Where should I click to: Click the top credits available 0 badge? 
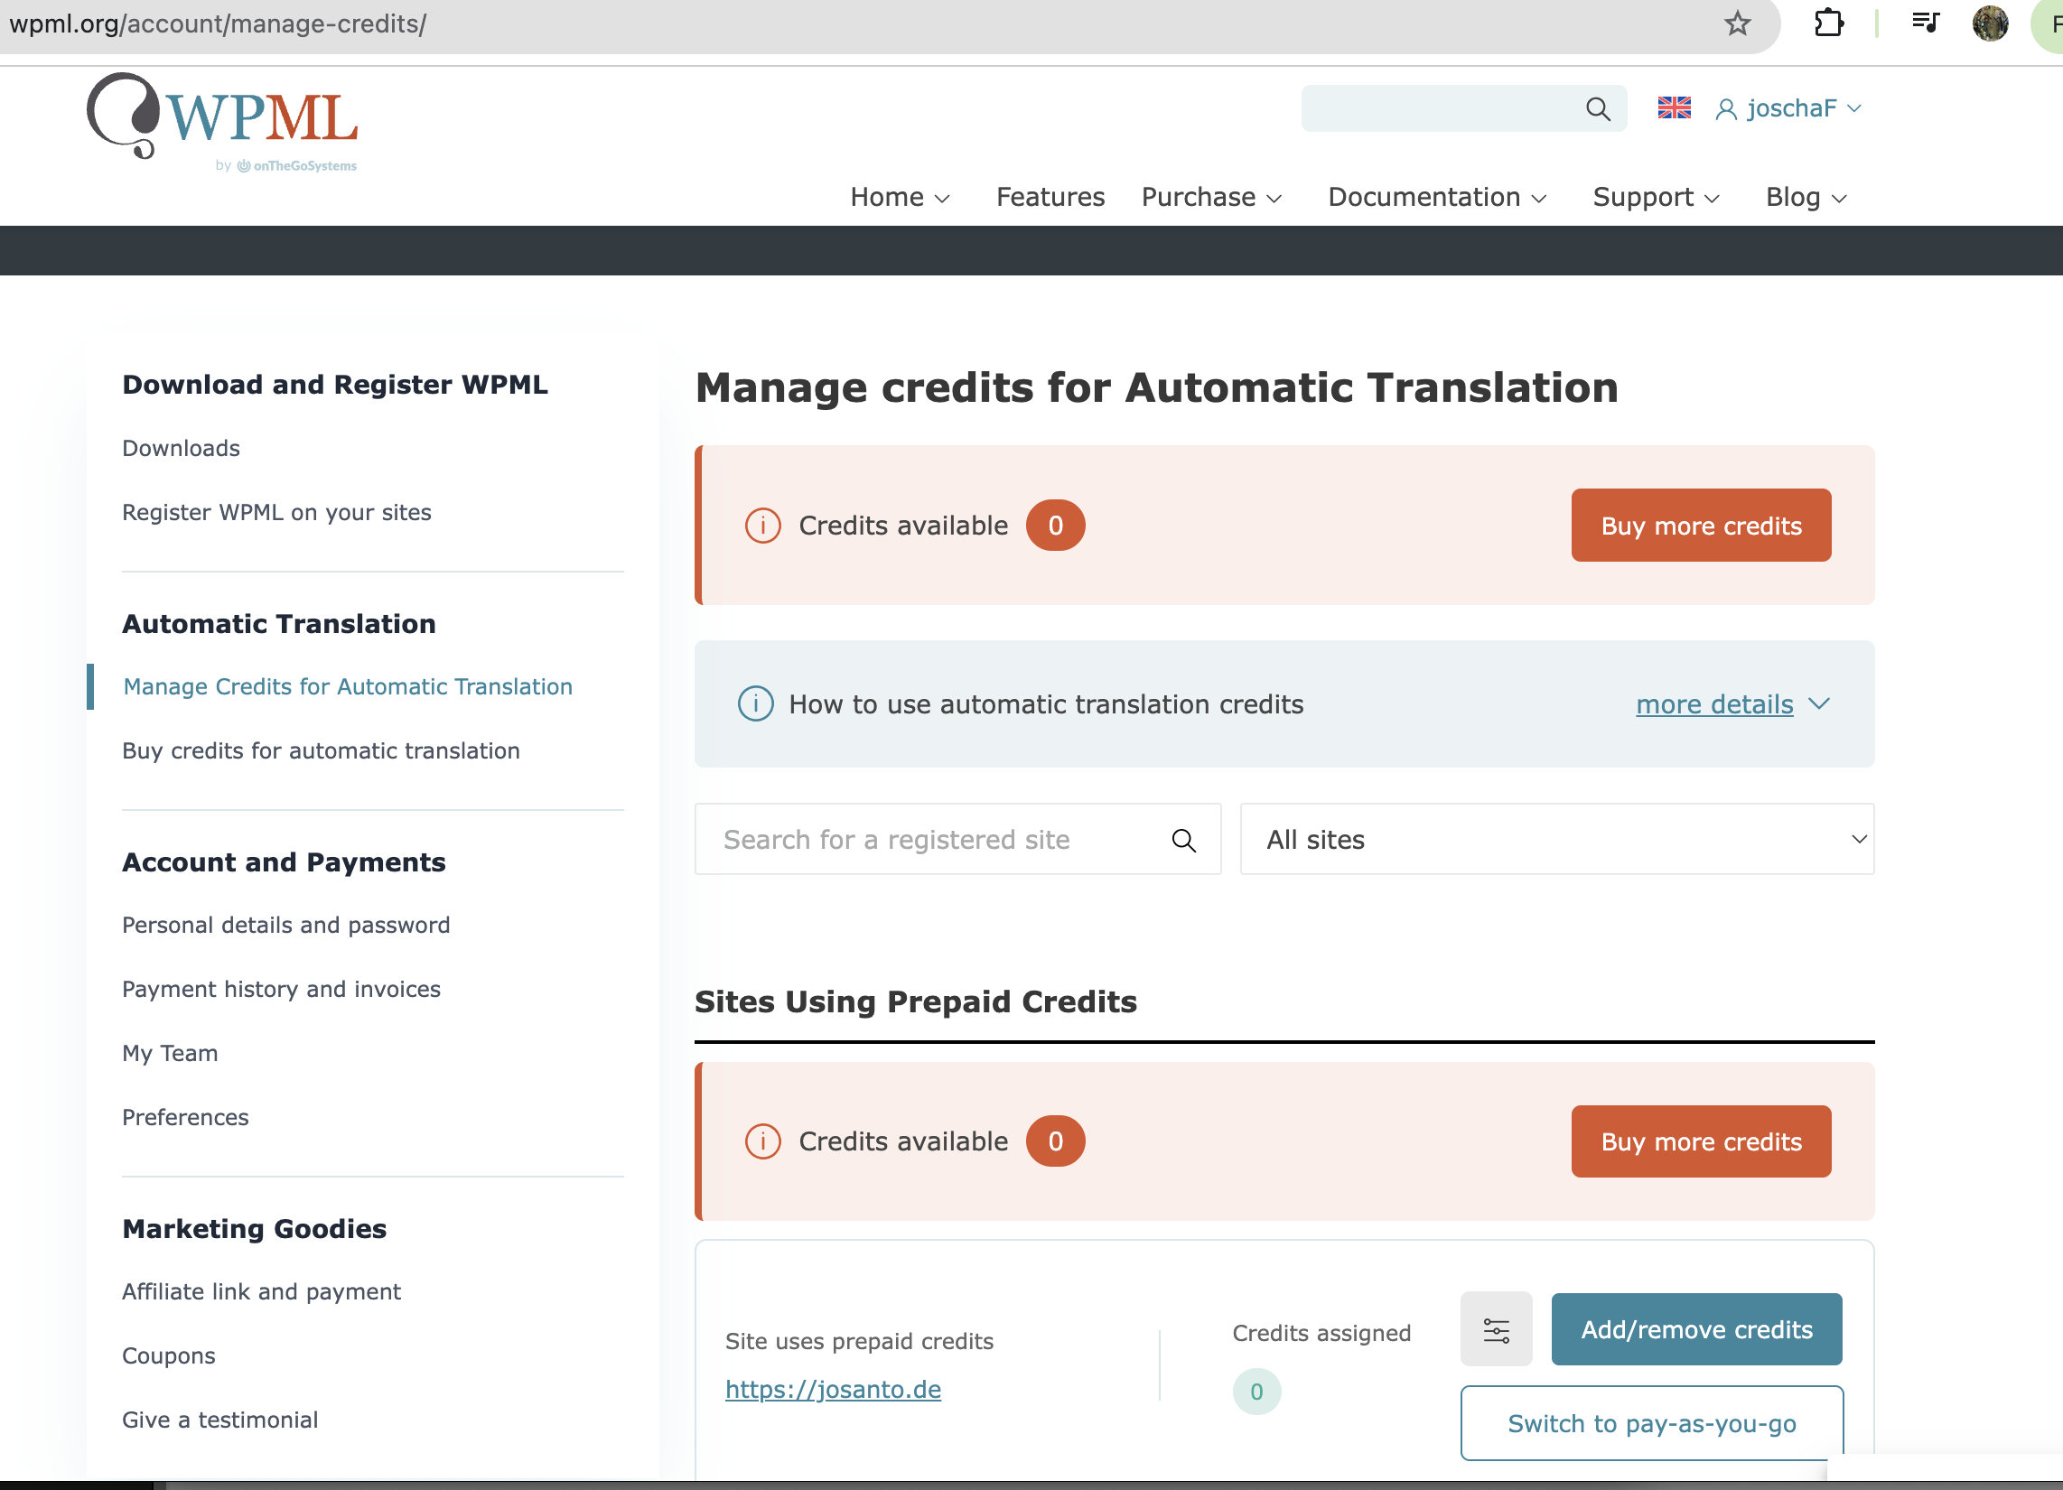1055,526
